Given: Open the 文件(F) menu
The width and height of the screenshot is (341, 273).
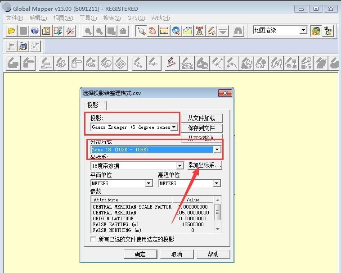Looking at the screenshot, I should (x=14, y=18).
